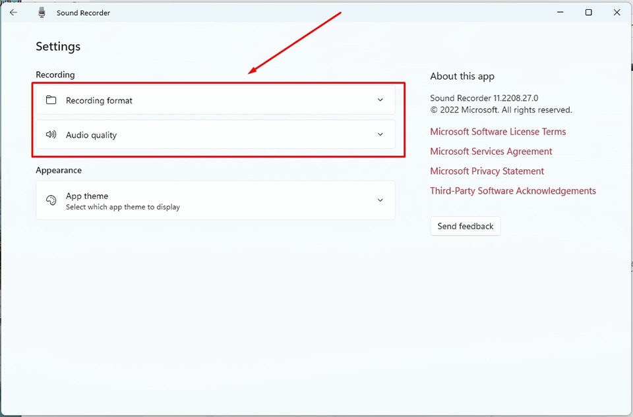Viewport: 633px width, 417px height.
Task: Click the palette icon beside App theme
Action: pyautogui.click(x=51, y=200)
